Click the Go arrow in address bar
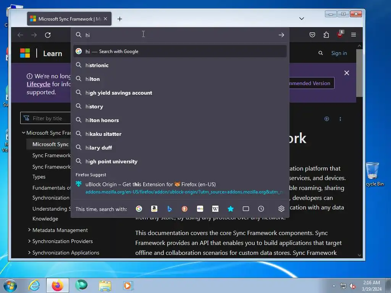The height and width of the screenshot is (293, 391). pos(281,35)
